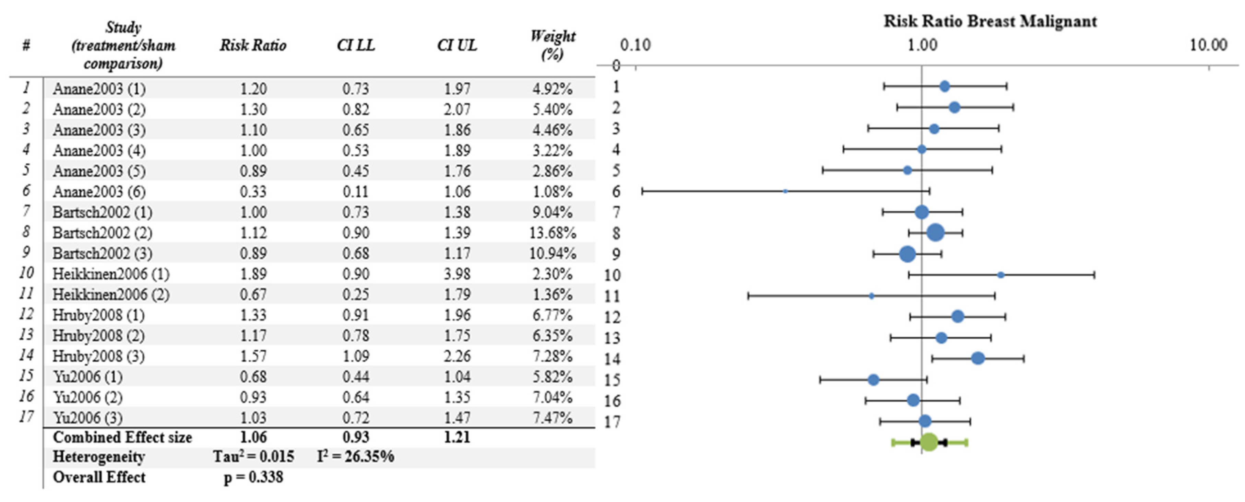Screen dimensions: 1245x502
Task: Select the study 15 plot marker
Action: pos(873,380)
